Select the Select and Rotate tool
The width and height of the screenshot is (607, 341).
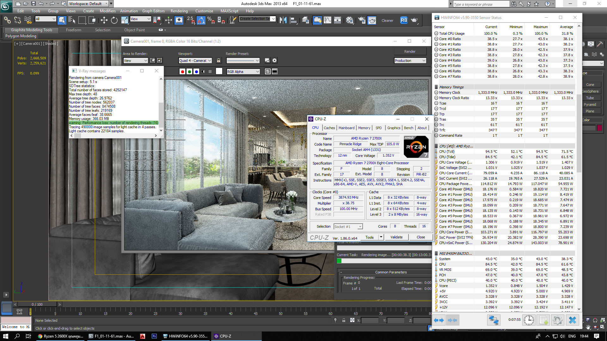point(114,21)
